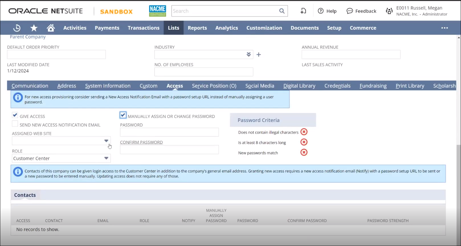
Task: Click the Feedback speech bubble icon
Action: point(349,11)
